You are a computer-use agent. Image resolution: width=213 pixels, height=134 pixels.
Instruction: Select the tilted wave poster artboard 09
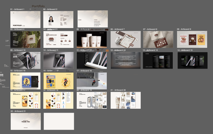click(26, 60)
